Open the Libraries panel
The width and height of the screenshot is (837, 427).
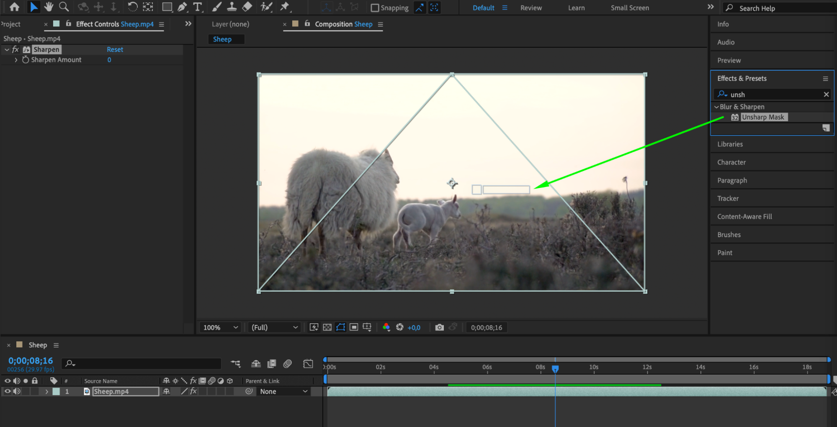(730, 144)
